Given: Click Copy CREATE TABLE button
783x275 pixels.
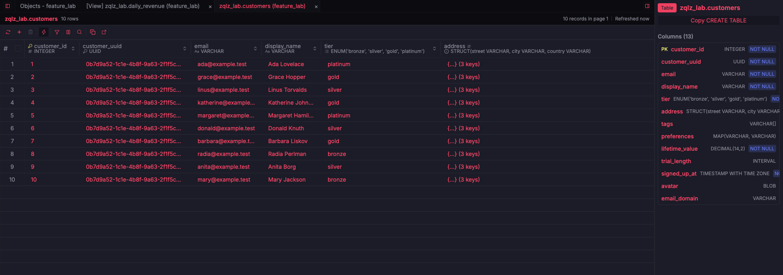Looking at the screenshot, I should 718,20.
